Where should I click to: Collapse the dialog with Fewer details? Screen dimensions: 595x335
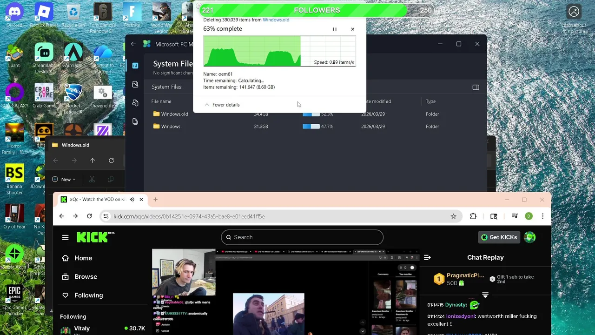point(222,105)
